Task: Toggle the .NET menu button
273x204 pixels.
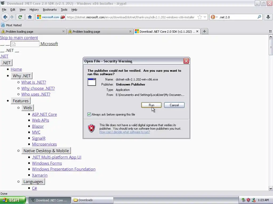Action: point(6,63)
